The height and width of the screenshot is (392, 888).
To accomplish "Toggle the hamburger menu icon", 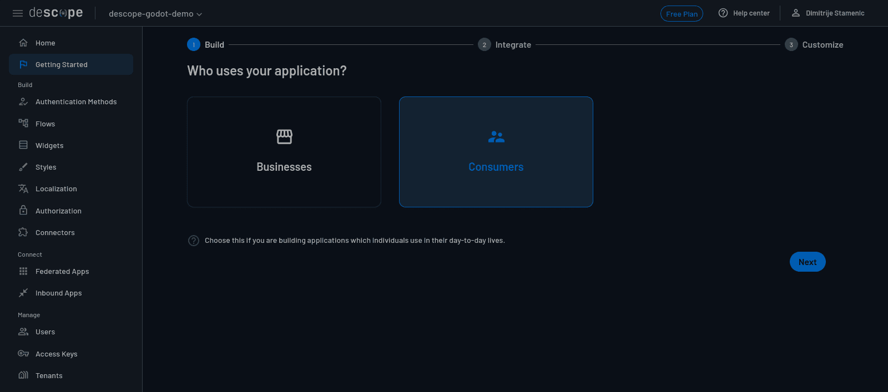I will [x=18, y=13].
